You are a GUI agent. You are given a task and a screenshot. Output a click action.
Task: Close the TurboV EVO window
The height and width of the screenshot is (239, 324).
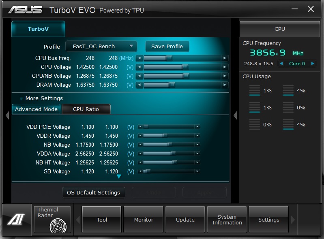[311, 9]
